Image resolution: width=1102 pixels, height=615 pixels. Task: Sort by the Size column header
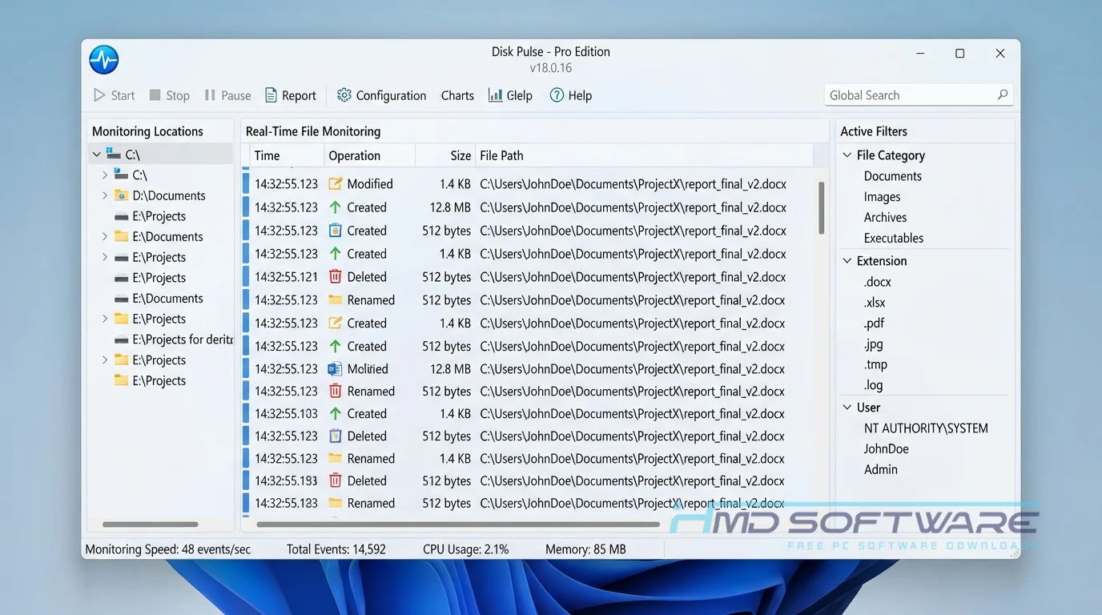[445, 155]
